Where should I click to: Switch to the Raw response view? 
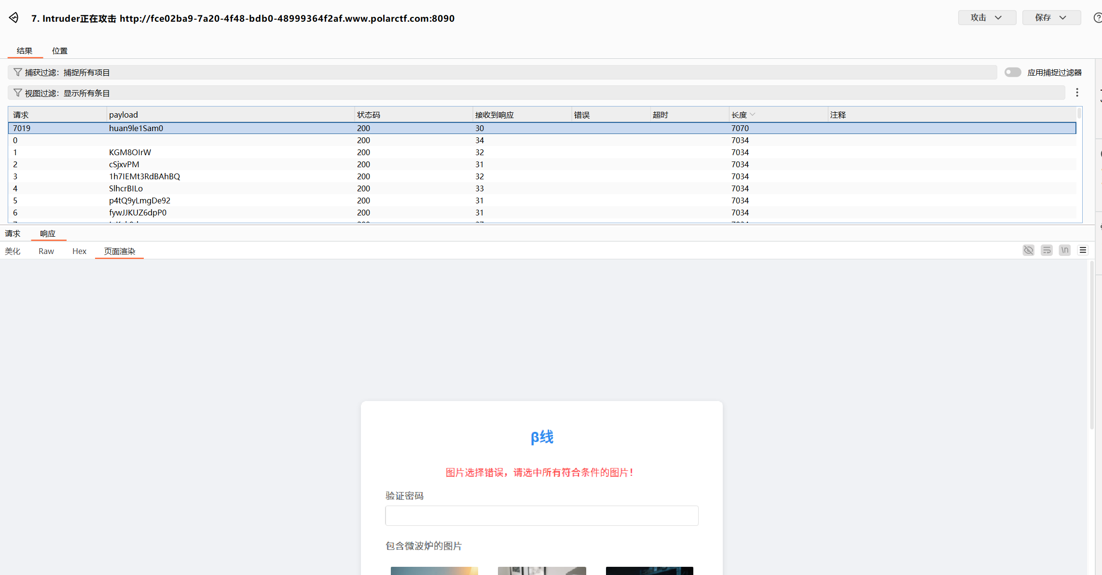click(46, 251)
